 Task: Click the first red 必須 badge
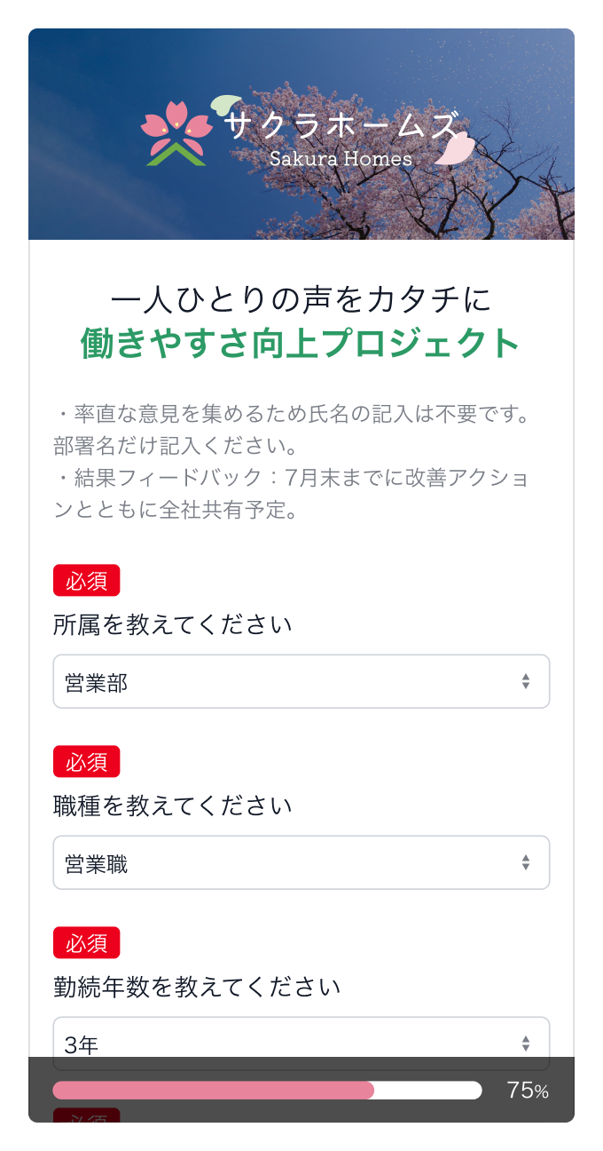(x=87, y=581)
